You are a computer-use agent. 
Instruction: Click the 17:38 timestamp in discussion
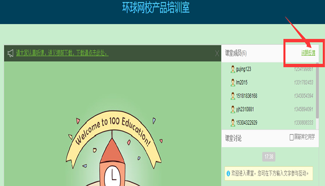click(269, 157)
